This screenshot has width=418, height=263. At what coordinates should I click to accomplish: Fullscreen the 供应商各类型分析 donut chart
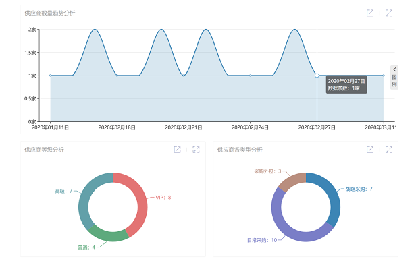click(x=389, y=150)
